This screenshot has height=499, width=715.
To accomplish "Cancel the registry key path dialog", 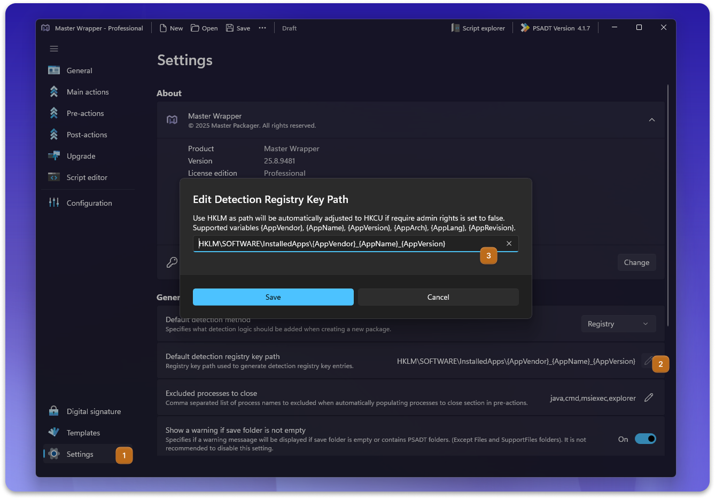I will [438, 297].
